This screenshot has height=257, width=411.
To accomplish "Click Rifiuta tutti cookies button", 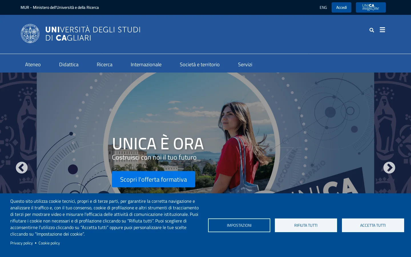I will pos(306,225).
